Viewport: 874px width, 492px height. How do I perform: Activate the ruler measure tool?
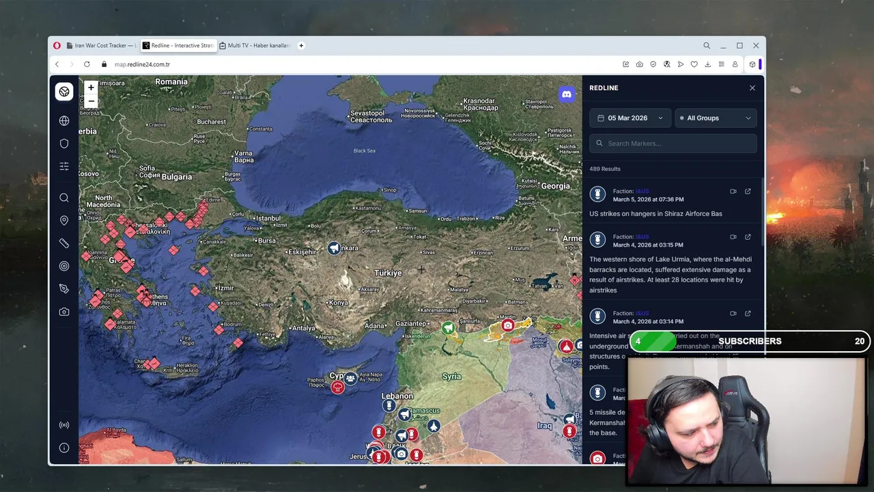64,243
